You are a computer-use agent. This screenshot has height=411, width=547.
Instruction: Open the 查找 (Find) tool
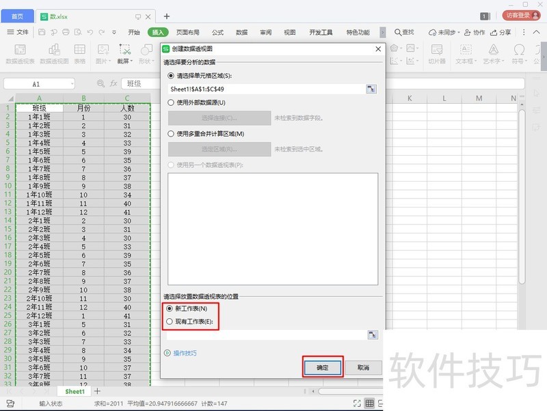point(408,31)
